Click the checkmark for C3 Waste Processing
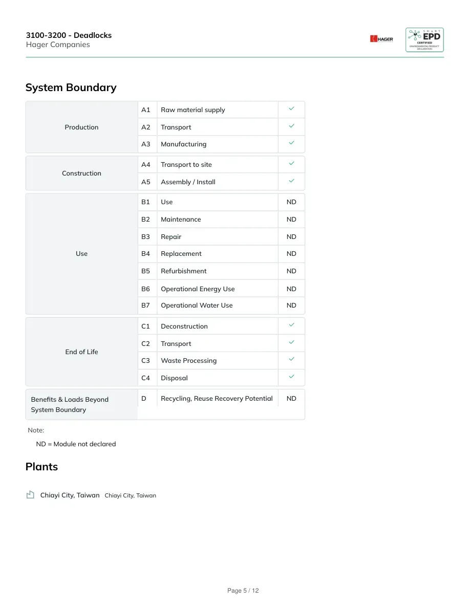 (291, 359)
